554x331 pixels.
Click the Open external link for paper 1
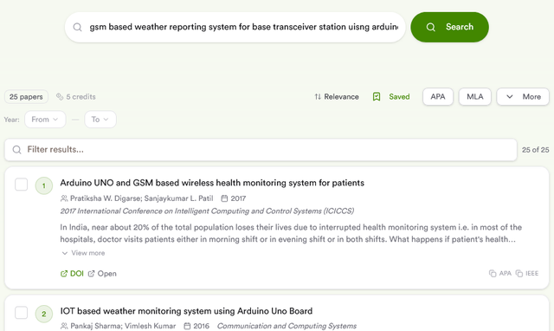pyautogui.click(x=102, y=273)
